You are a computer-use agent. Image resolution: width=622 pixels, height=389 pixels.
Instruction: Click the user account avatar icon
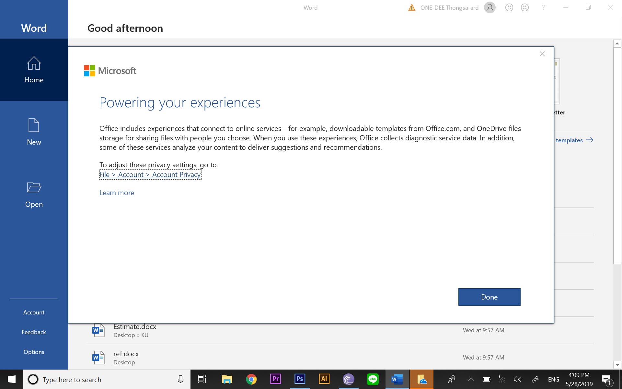[x=490, y=7]
